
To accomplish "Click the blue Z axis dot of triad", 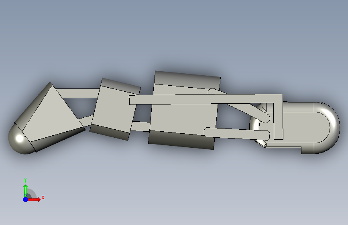I will [x=26, y=199].
